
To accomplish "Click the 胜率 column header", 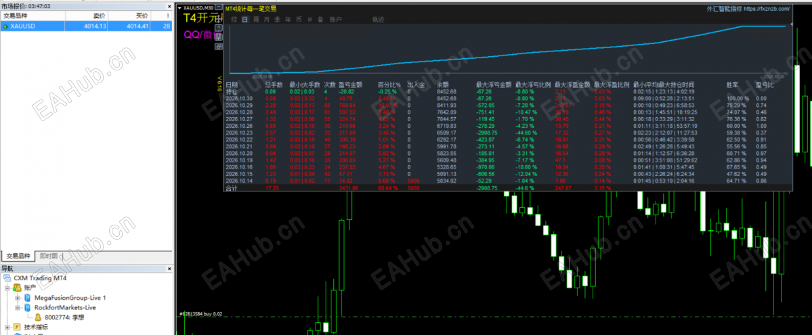I will [731, 85].
